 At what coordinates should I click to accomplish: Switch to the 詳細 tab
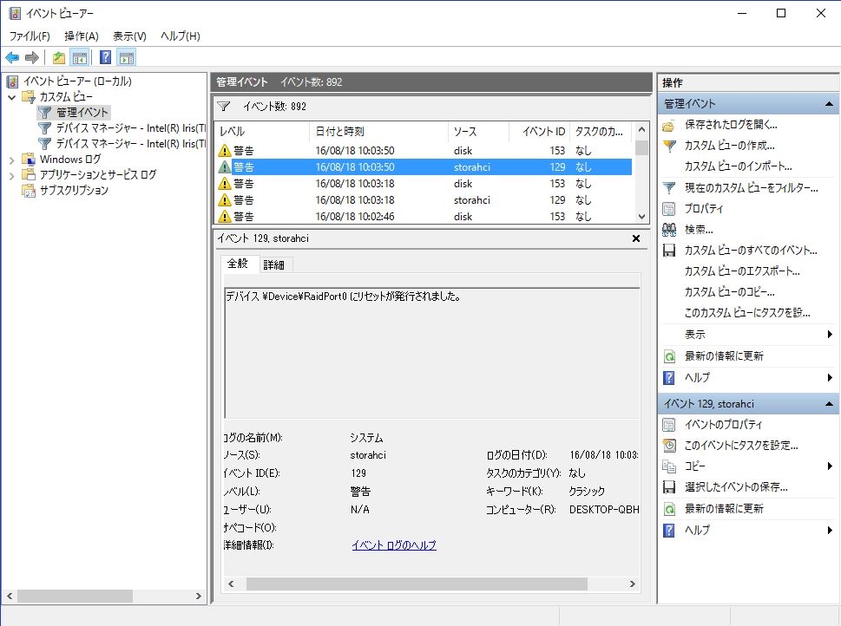tap(274, 264)
